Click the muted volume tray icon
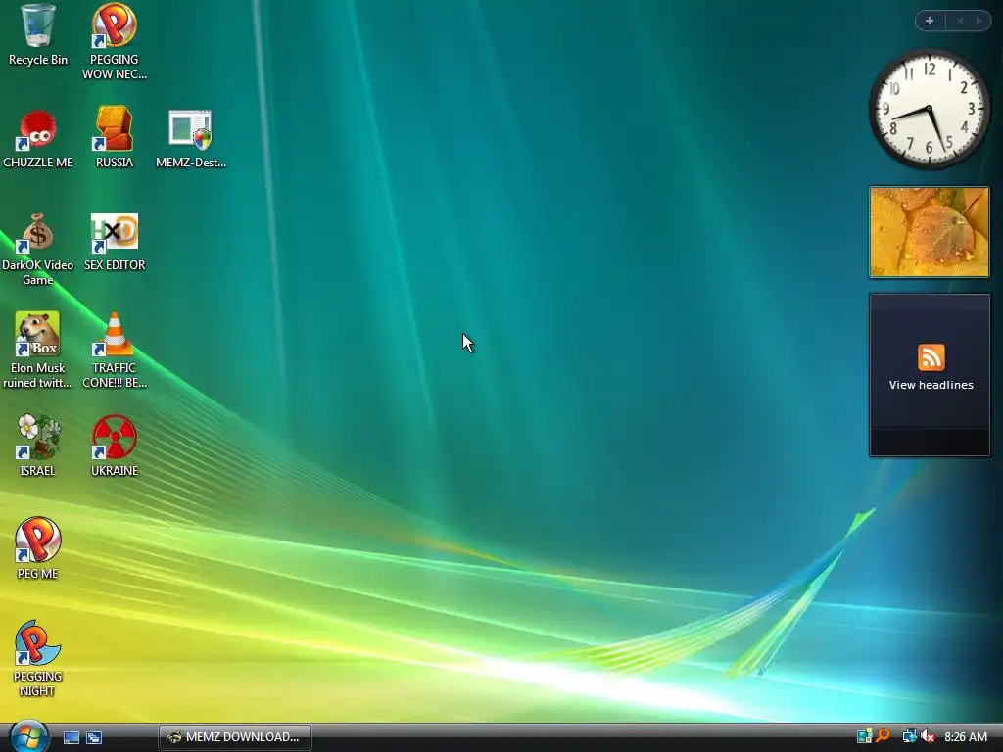 [928, 736]
